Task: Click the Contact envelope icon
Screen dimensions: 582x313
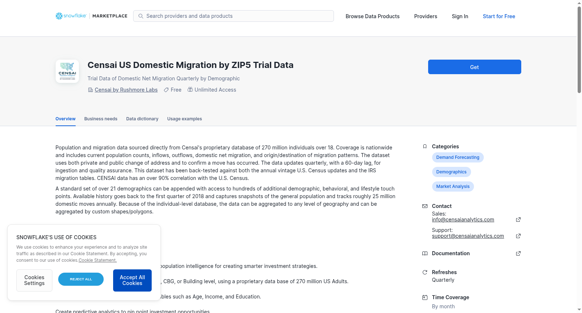Action: point(425,206)
